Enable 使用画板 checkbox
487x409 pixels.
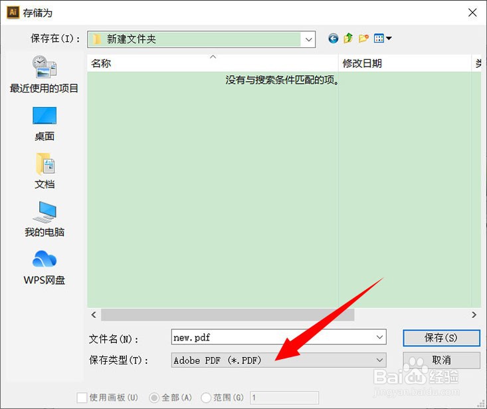click(82, 398)
